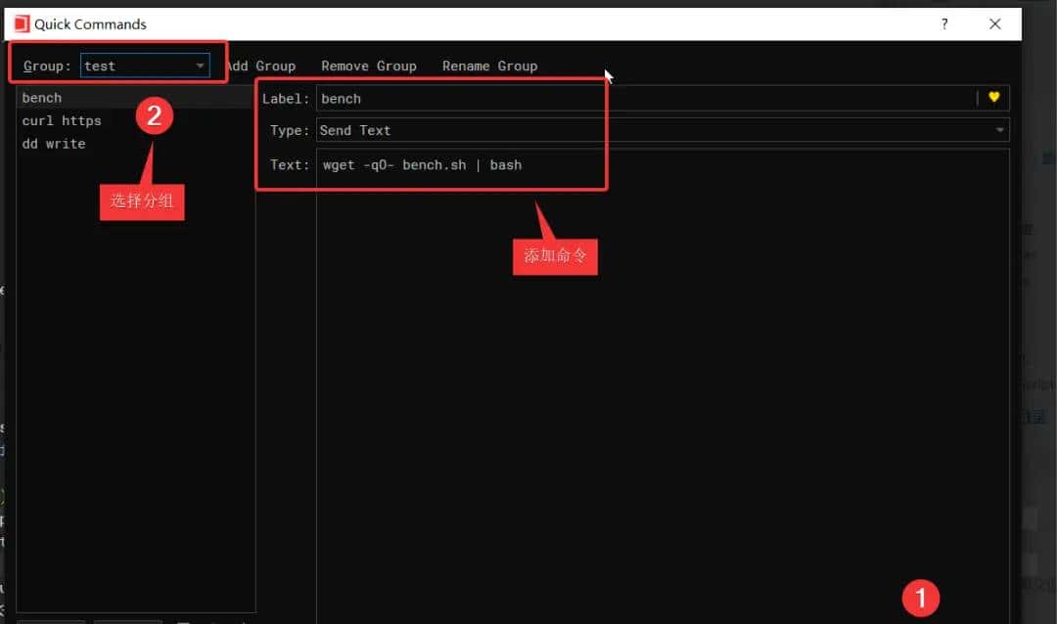Click the red 添加命令 annotation callout
The height and width of the screenshot is (624, 1057).
(555, 256)
